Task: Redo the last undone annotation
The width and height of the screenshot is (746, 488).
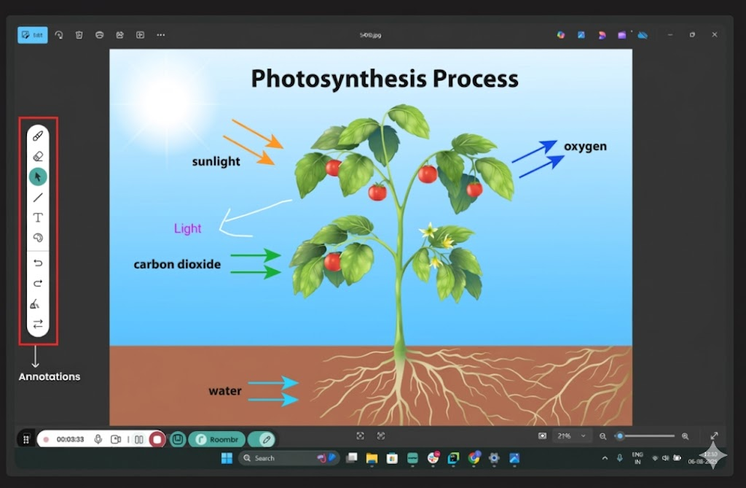Action: click(38, 284)
